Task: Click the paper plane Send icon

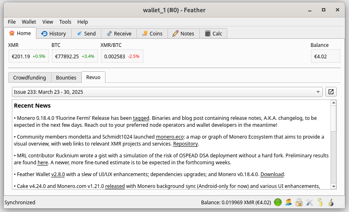Action: point(79,33)
